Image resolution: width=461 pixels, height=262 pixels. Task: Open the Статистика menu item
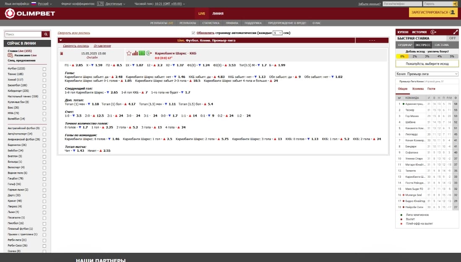[211, 23]
